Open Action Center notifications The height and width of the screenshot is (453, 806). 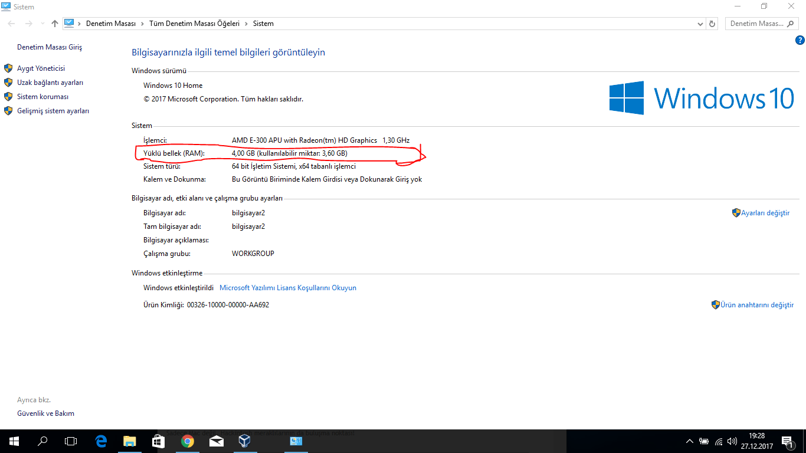[787, 441]
